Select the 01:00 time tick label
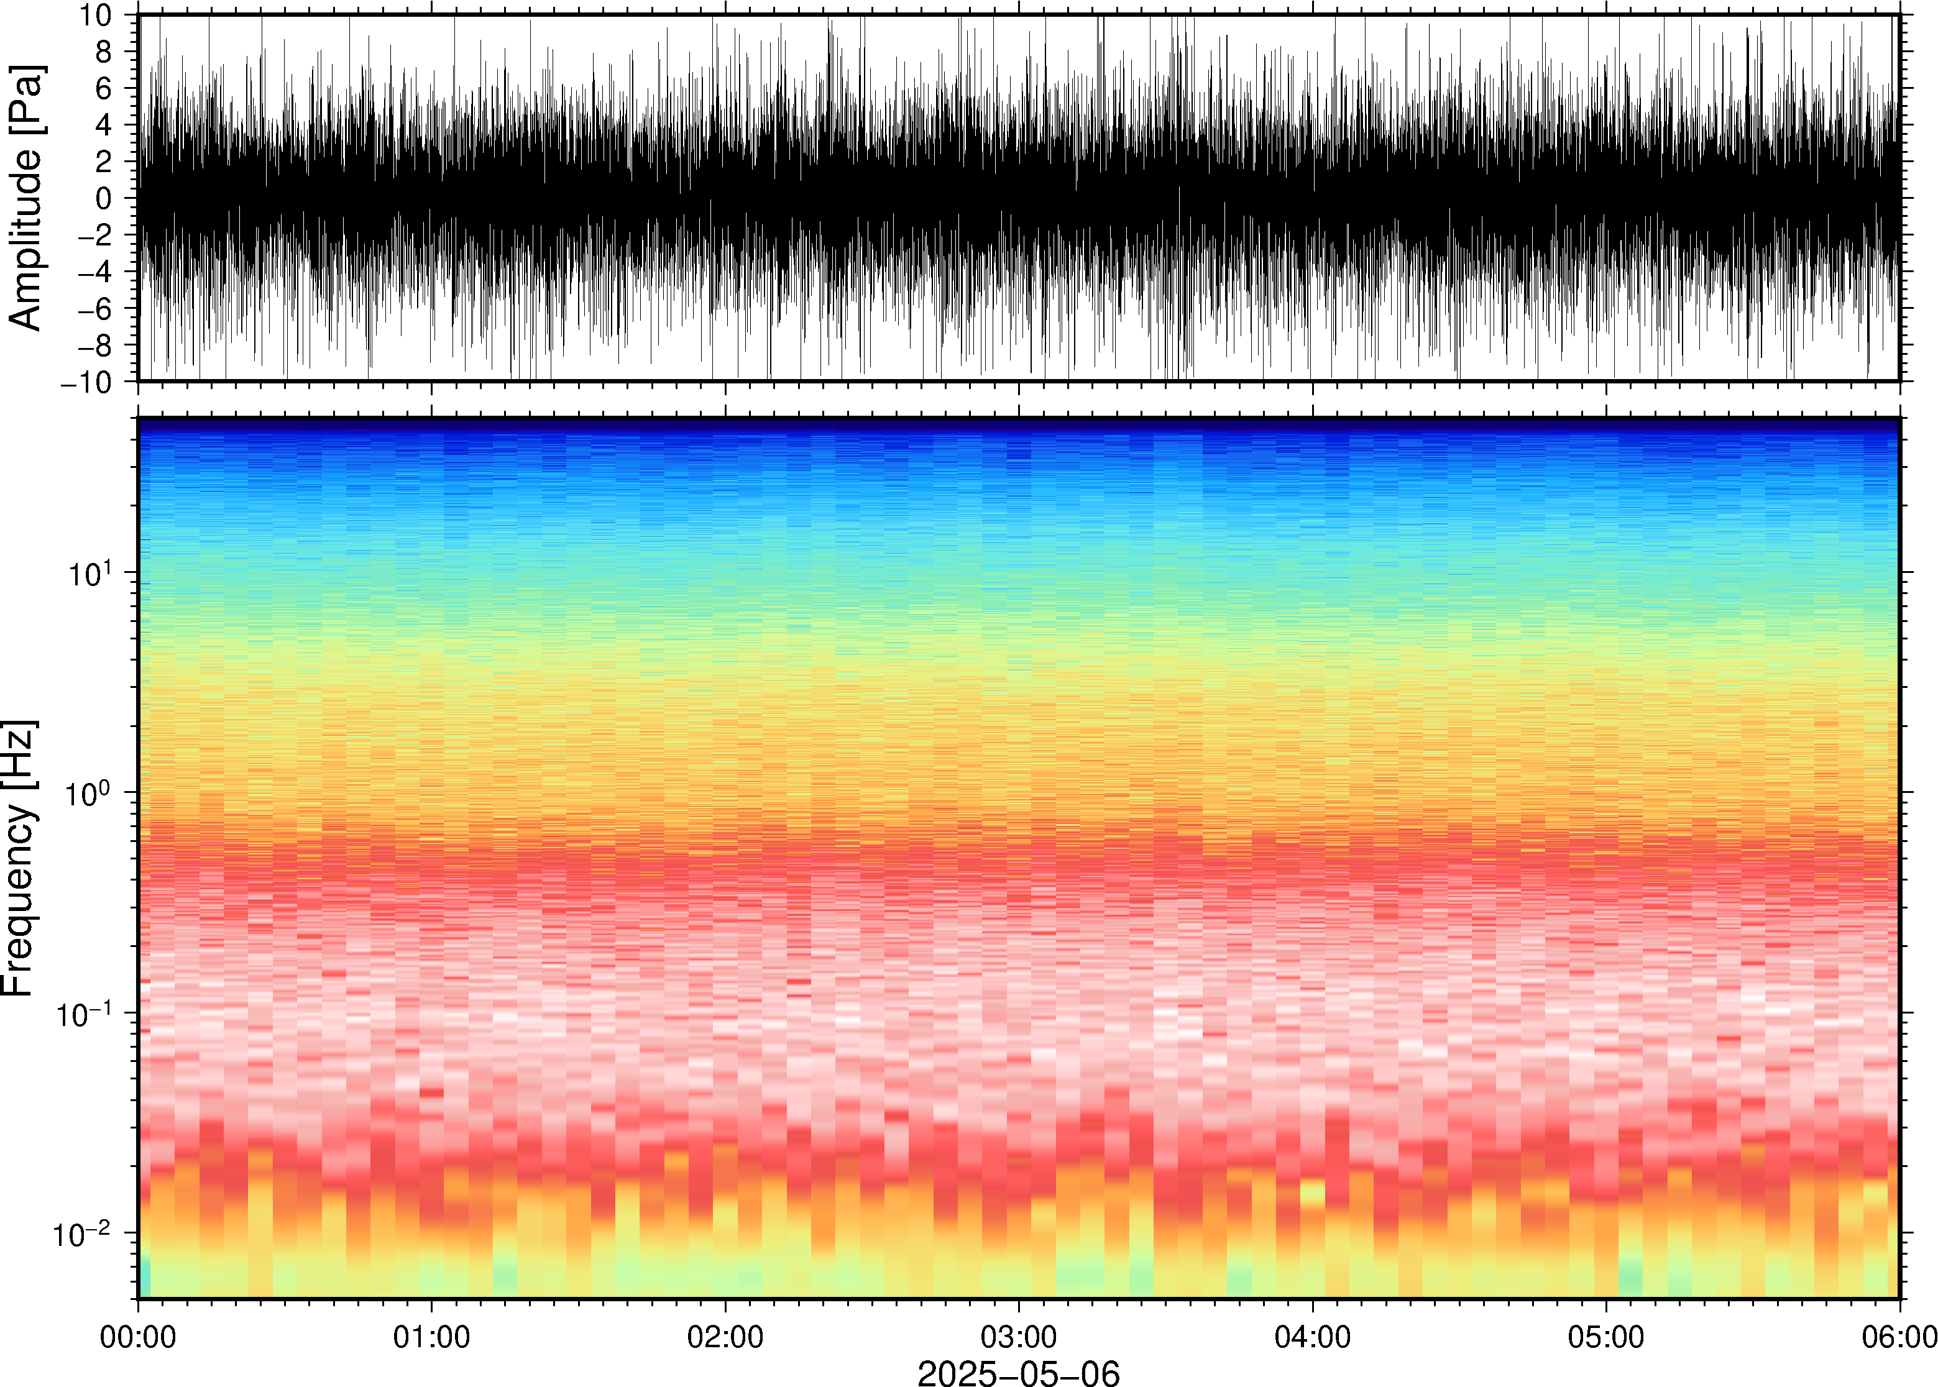The image size is (1938, 1387). pos(431,1337)
